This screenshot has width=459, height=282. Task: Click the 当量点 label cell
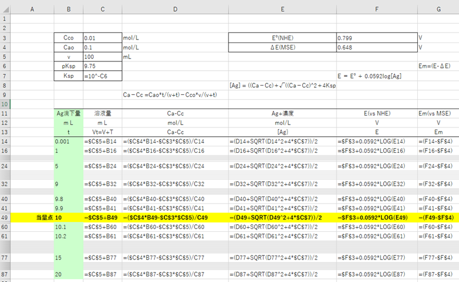(x=32, y=218)
